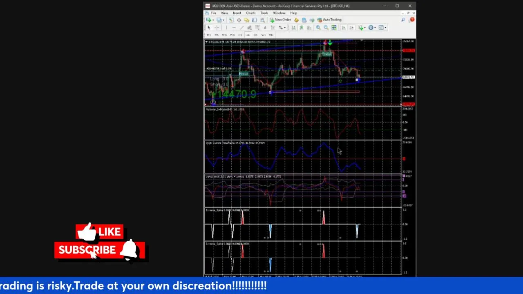The image size is (523, 294).
Task: Toggle chart shift from right border
Action: tap(352, 27)
